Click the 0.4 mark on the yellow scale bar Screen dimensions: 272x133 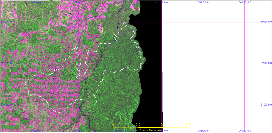click(x=163, y=125)
